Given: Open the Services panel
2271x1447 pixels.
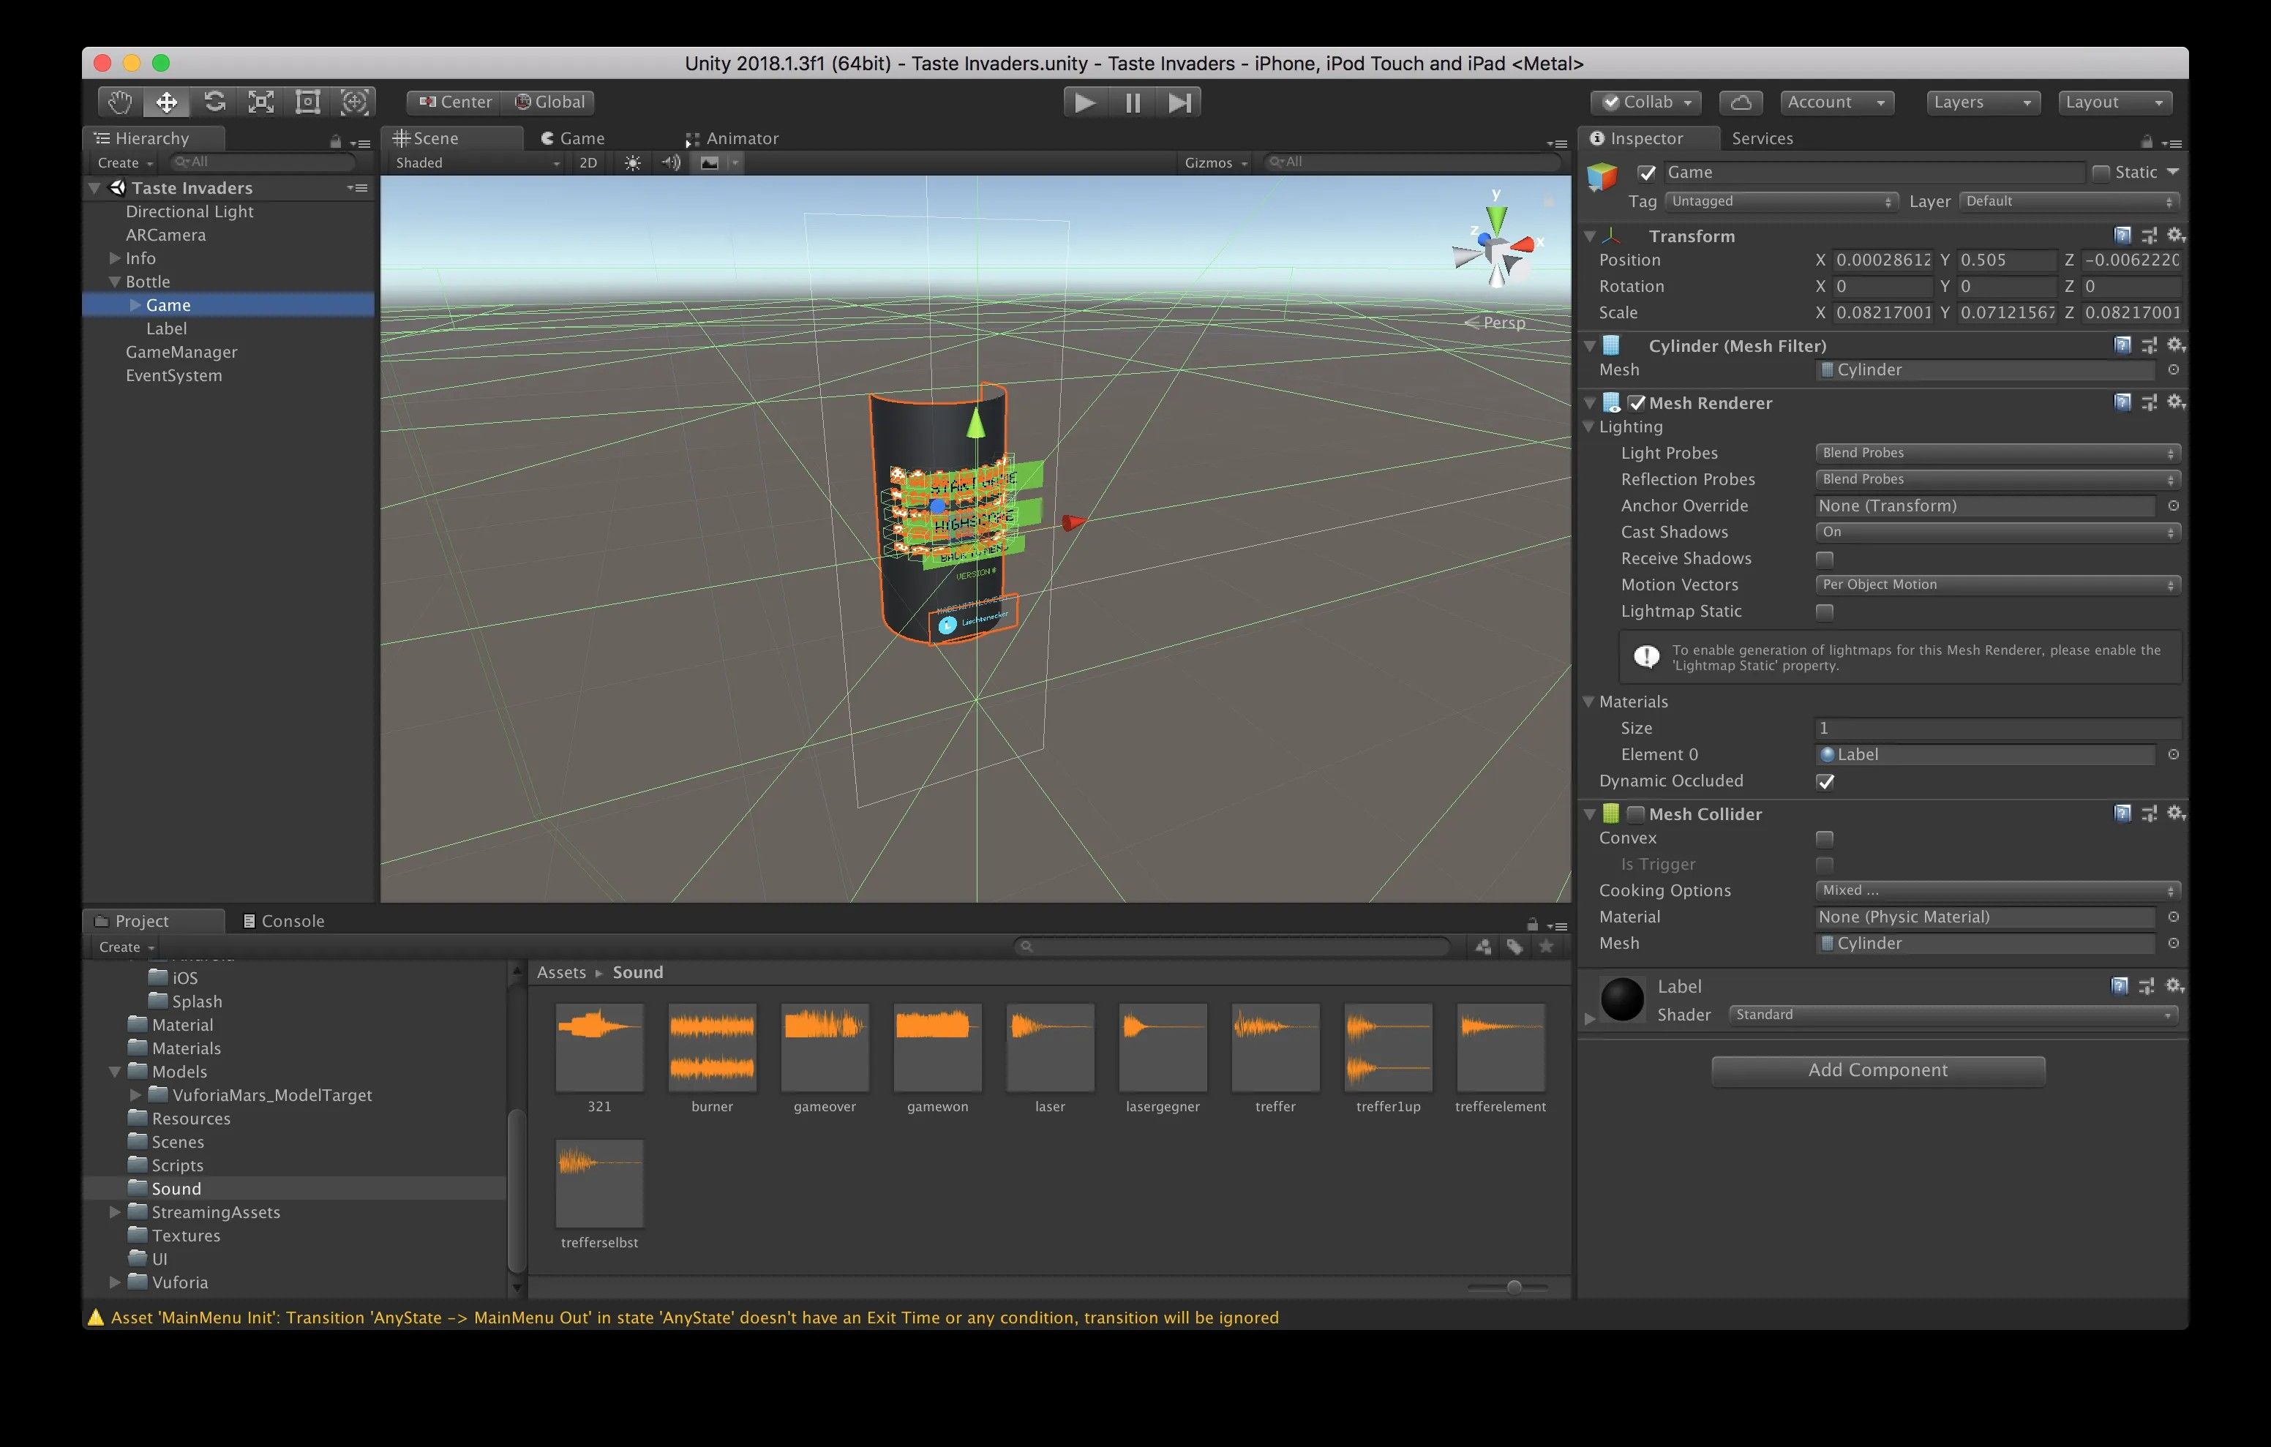Looking at the screenshot, I should tap(1762, 138).
